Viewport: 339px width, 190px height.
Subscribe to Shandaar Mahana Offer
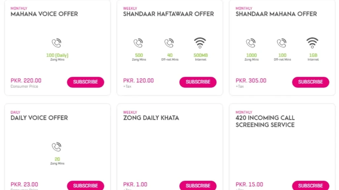(311, 82)
